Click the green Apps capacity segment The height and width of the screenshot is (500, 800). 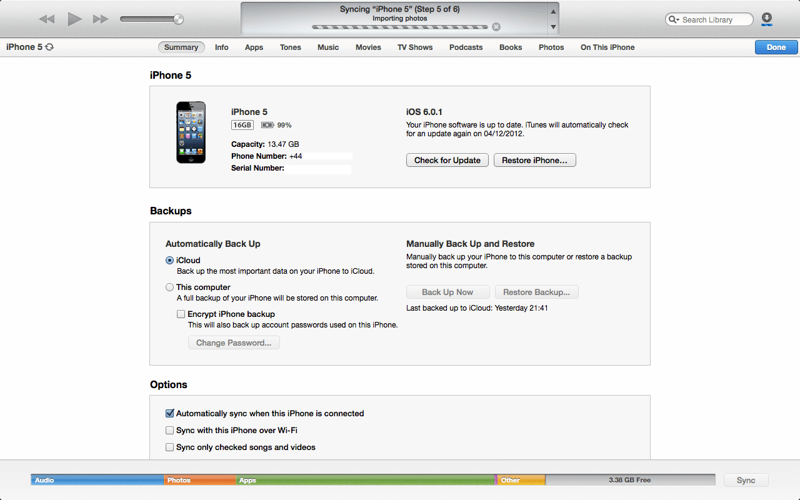pyautogui.click(x=366, y=480)
